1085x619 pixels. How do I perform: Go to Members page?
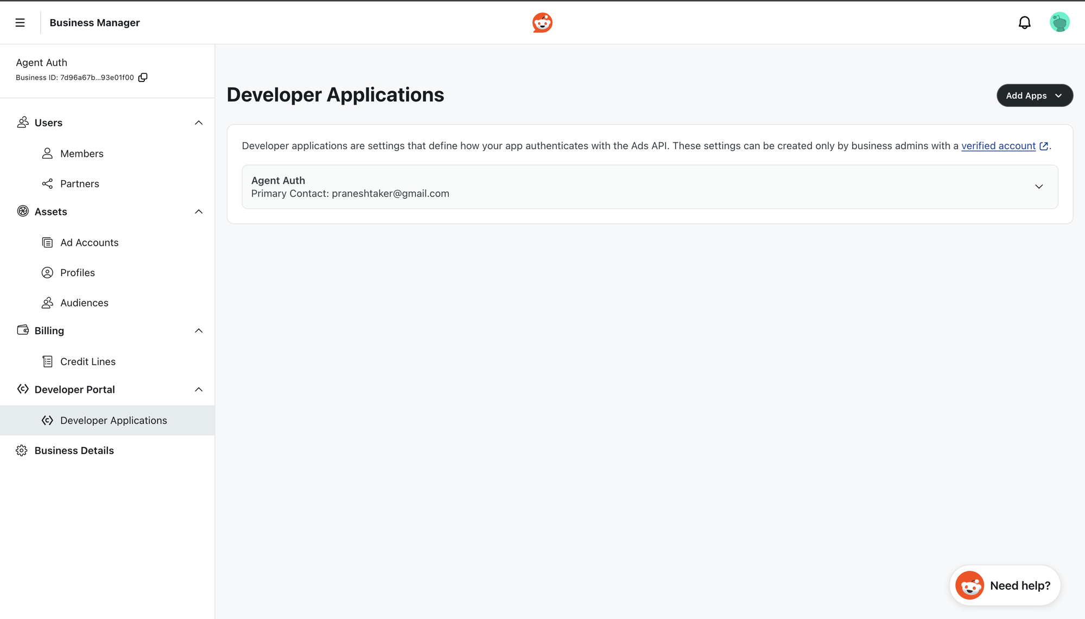pyautogui.click(x=107, y=154)
